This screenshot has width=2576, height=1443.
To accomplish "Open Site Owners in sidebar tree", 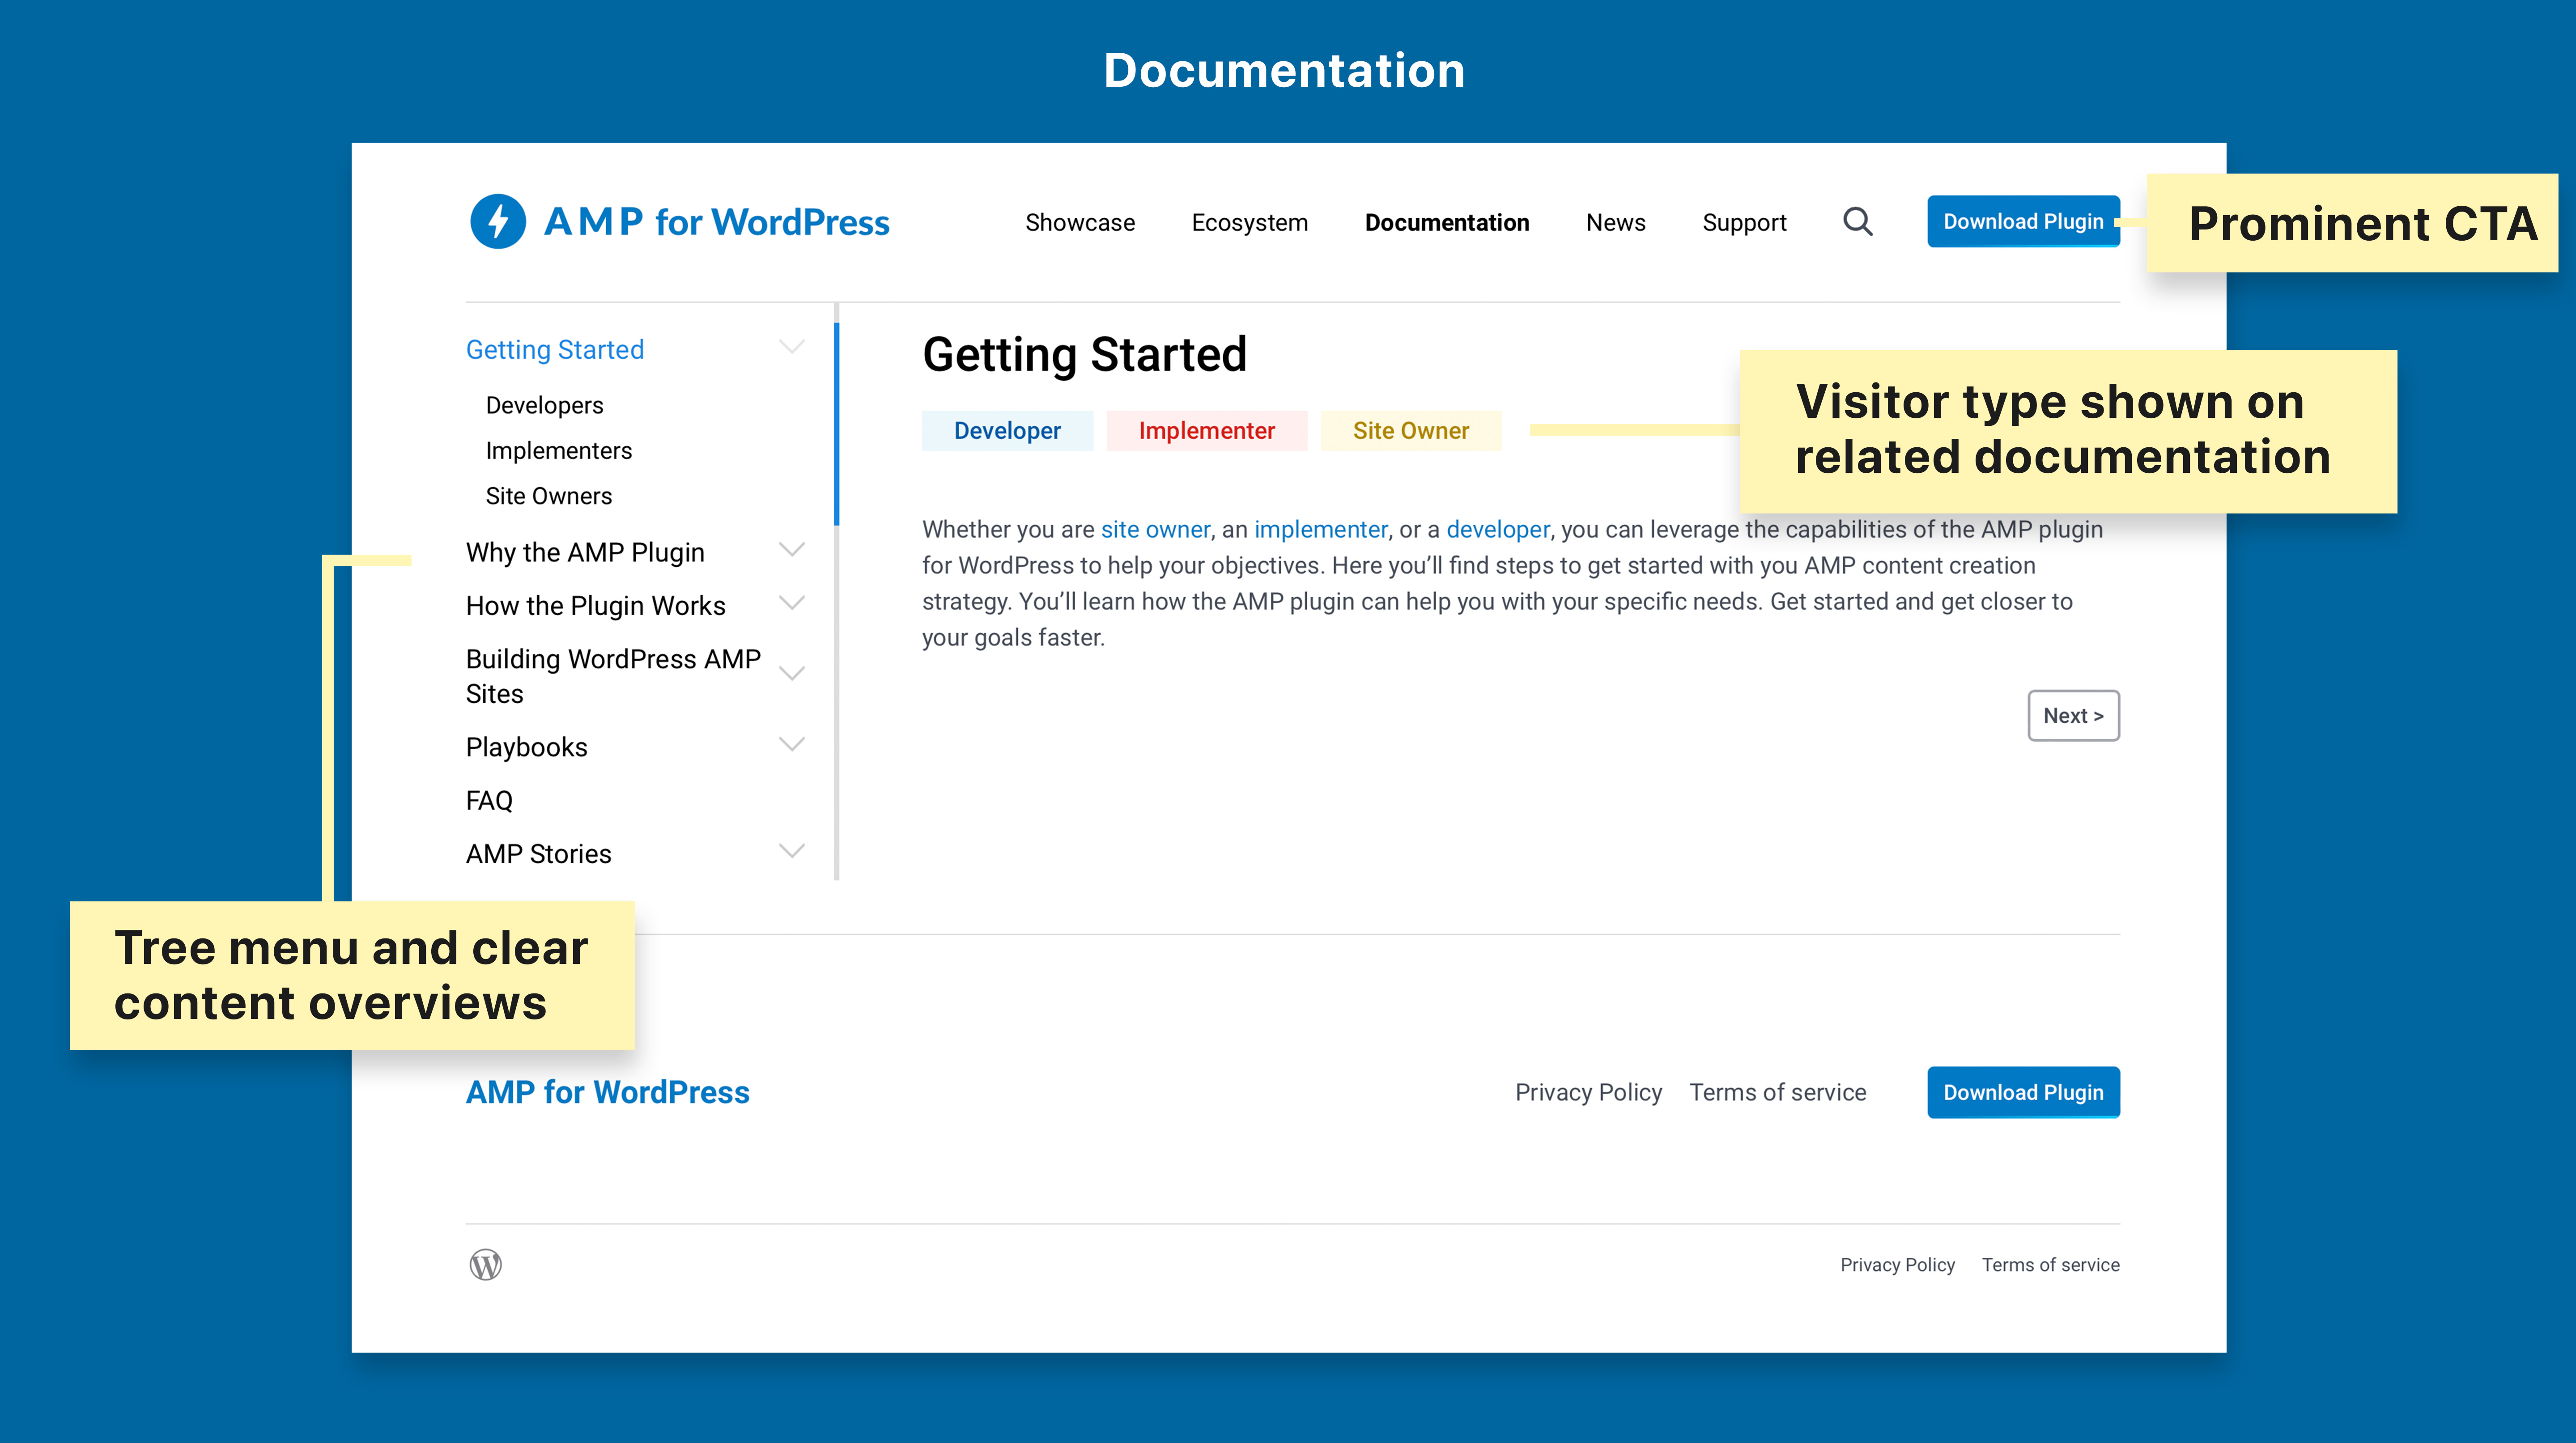I will pos(548,496).
